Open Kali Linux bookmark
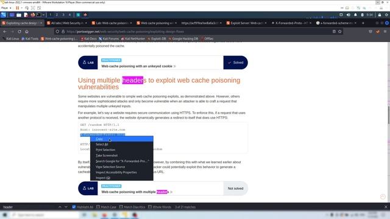 [11, 39]
